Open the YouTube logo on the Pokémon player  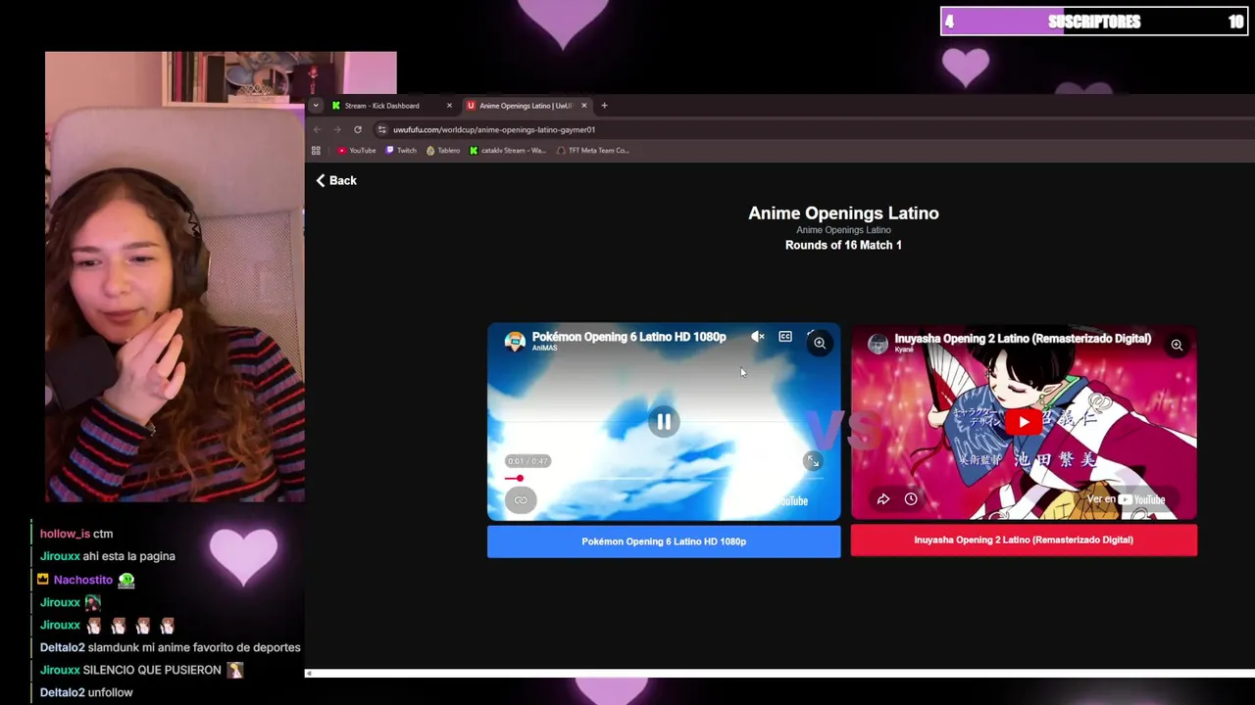click(792, 501)
